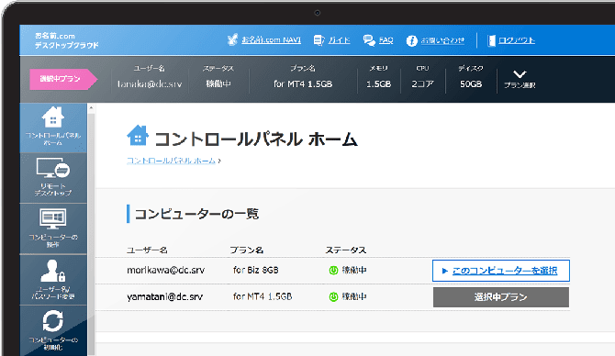This screenshot has height=356, width=615.
Task: Click the お名前.com NAVI leaf icon
Action: tap(232, 39)
